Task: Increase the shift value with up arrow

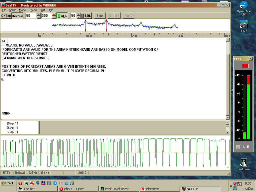Action: (54, 14)
